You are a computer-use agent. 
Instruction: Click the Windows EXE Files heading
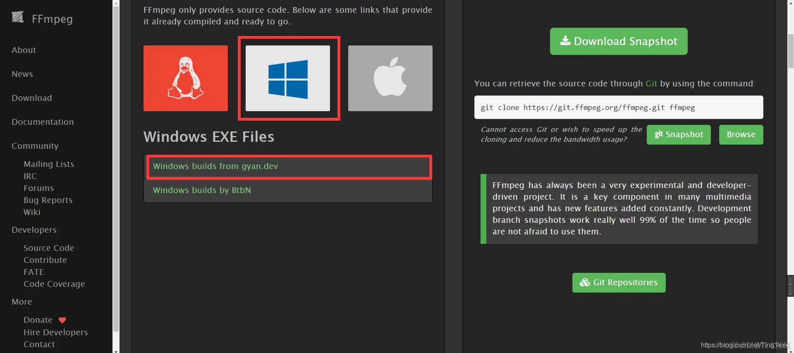click(x=209, y=137)
